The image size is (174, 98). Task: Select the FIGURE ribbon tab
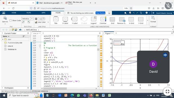click(58, 13)
